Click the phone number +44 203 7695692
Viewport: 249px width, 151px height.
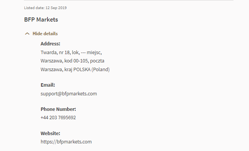coord(58,118)
